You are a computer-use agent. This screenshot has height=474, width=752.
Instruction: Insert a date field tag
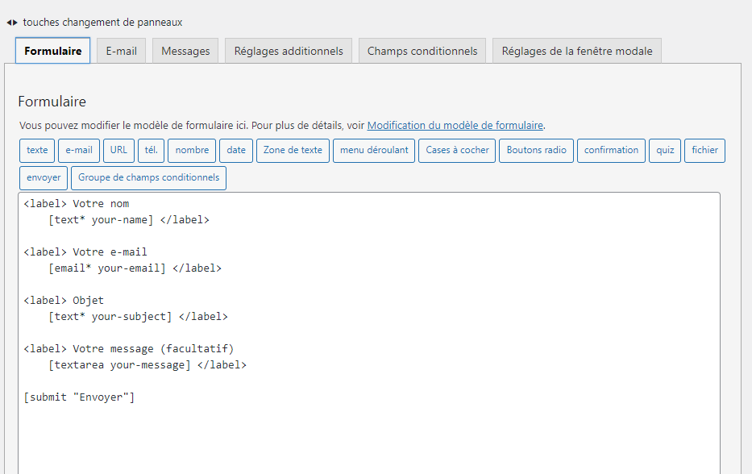236,151
